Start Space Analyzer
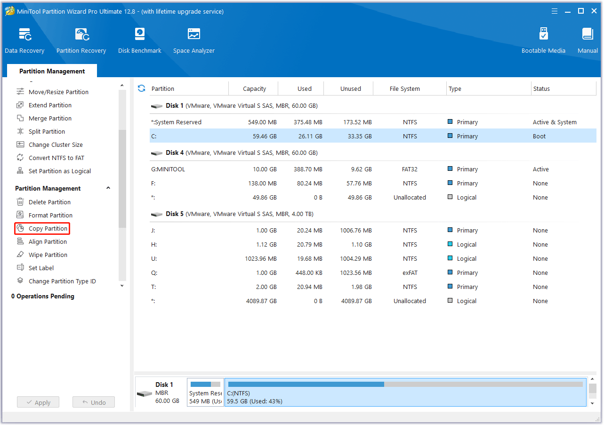 pyautogui.click(x=194, y=40)
